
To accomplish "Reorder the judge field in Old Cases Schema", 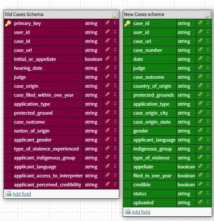I will tap(115, 76).
